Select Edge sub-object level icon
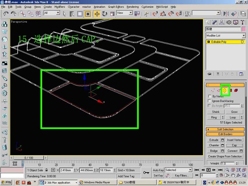Image resolution: width=248 pixels, height=186 pixels. coord(219,90)
